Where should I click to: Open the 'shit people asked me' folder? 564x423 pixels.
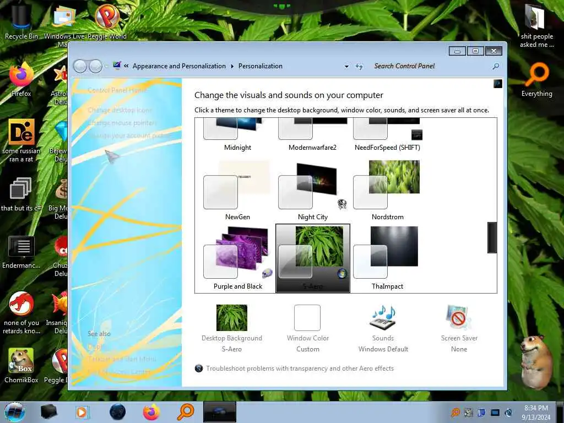[536, 25]
